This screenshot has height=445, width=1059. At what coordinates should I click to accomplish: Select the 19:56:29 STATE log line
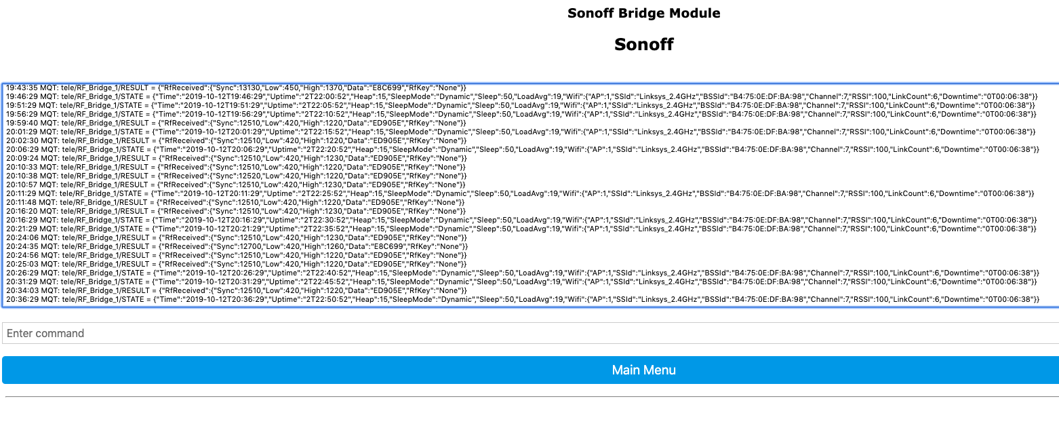click(x=521, y=114)
